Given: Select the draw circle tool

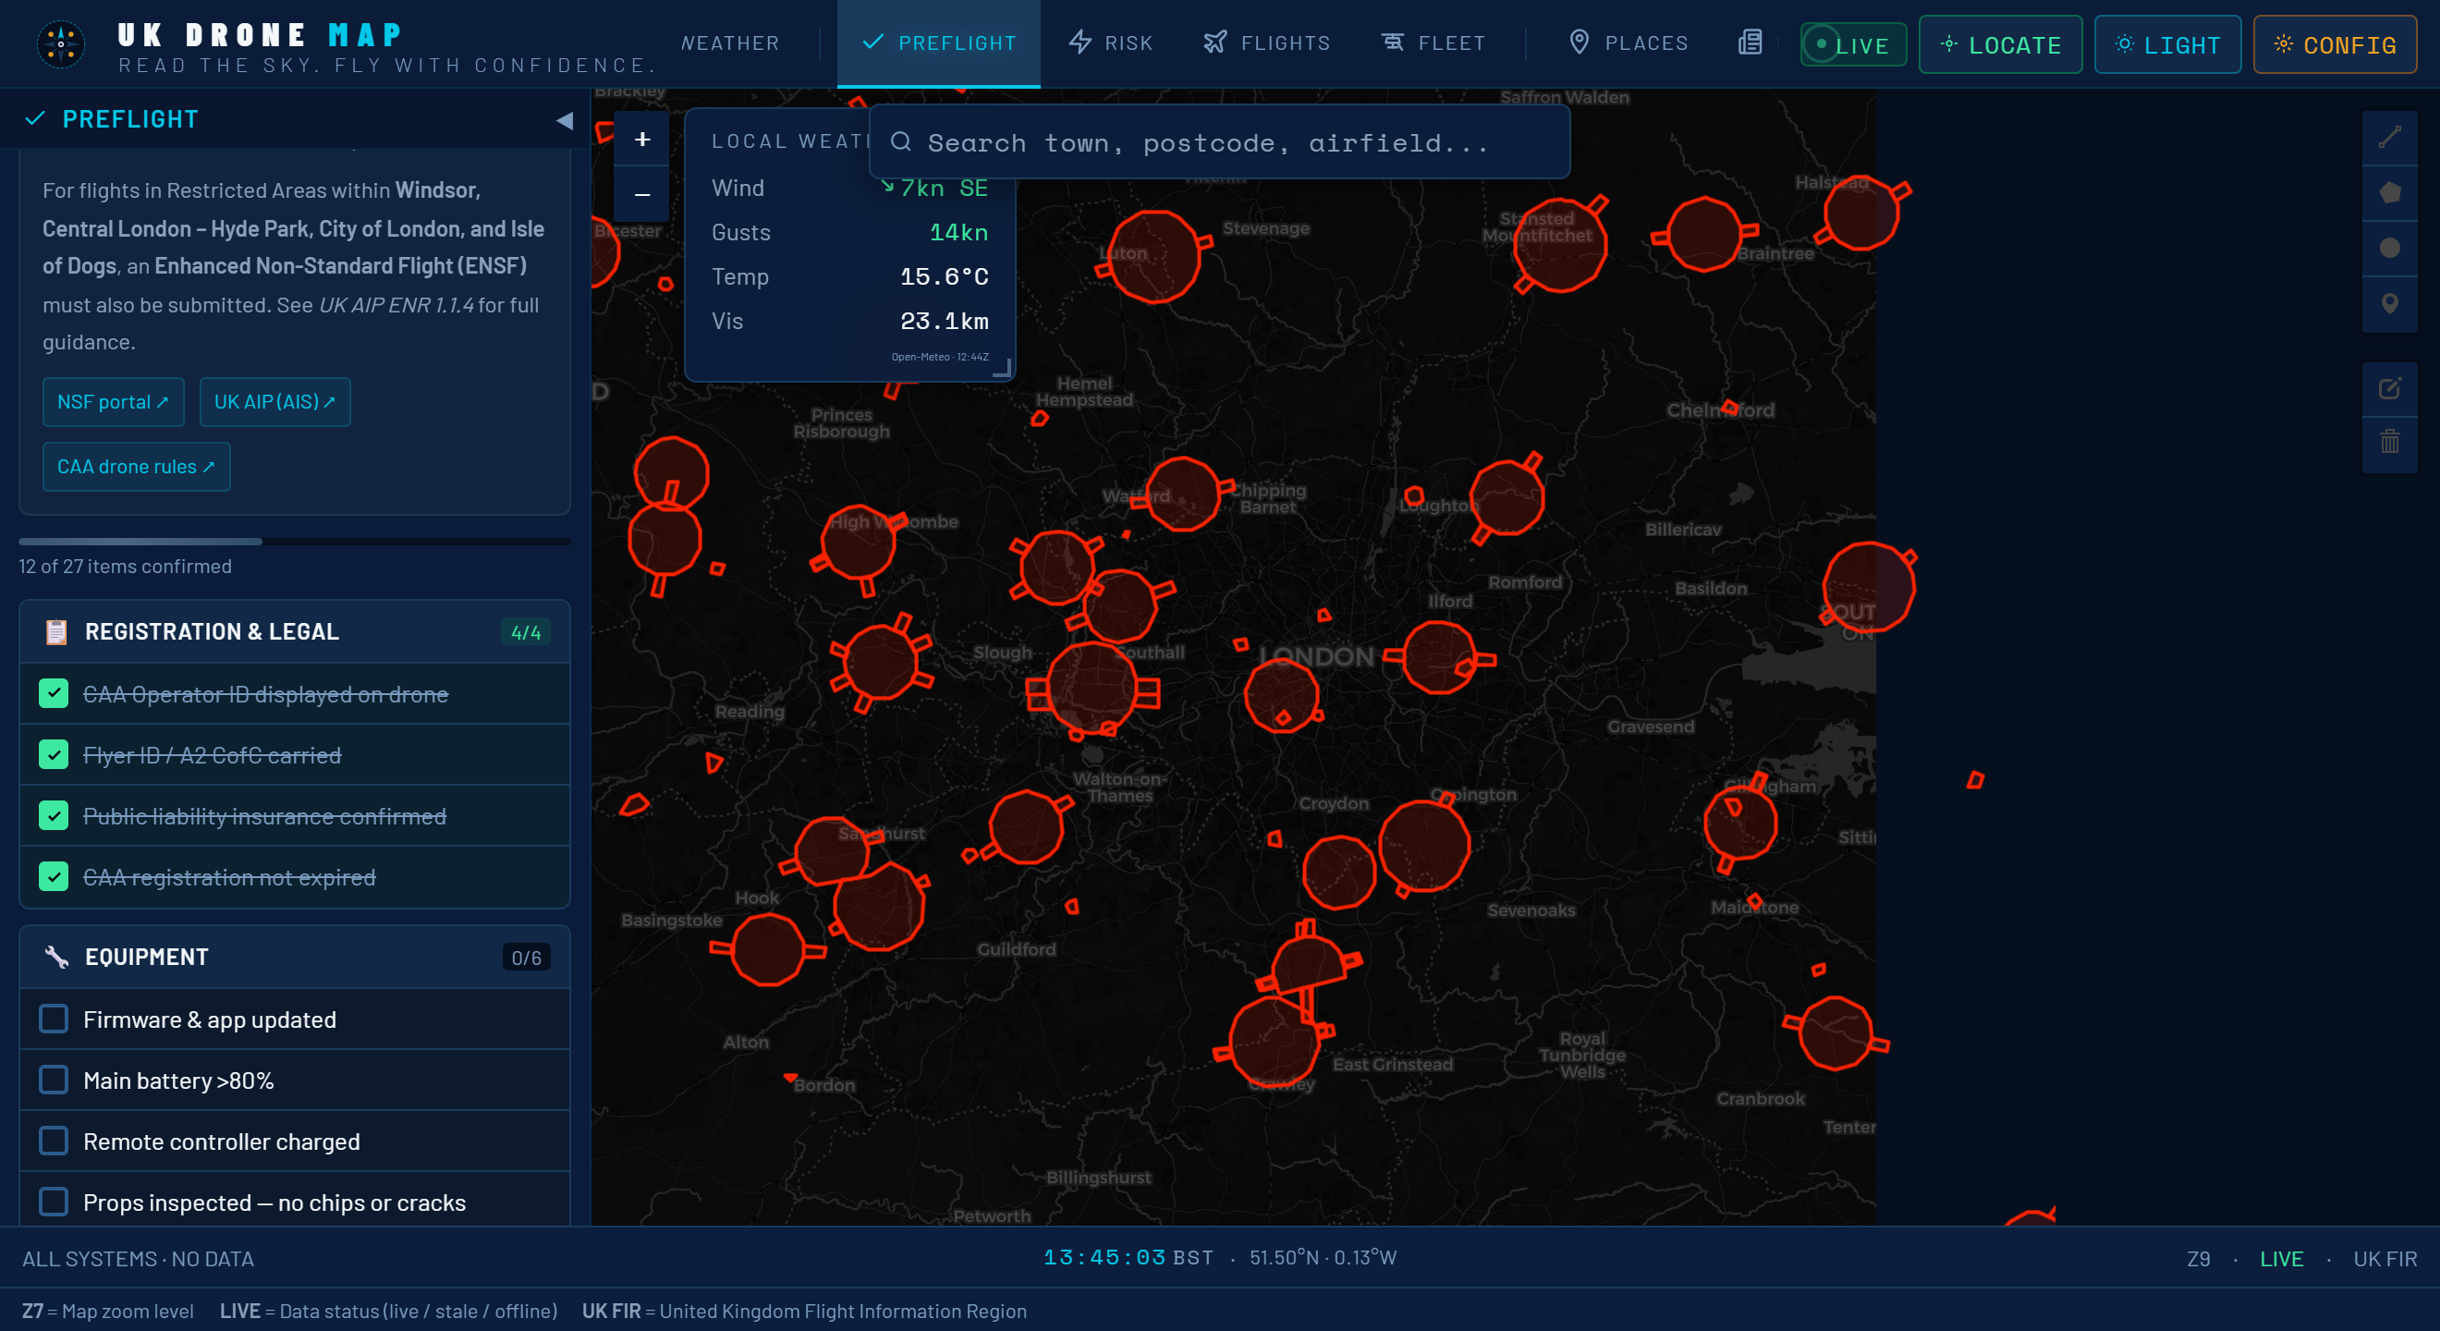Looking at the screenshot, I should tap(2389, 249).
